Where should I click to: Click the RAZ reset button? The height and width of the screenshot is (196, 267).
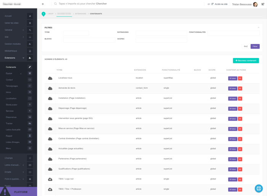click(x=246, y=46)
